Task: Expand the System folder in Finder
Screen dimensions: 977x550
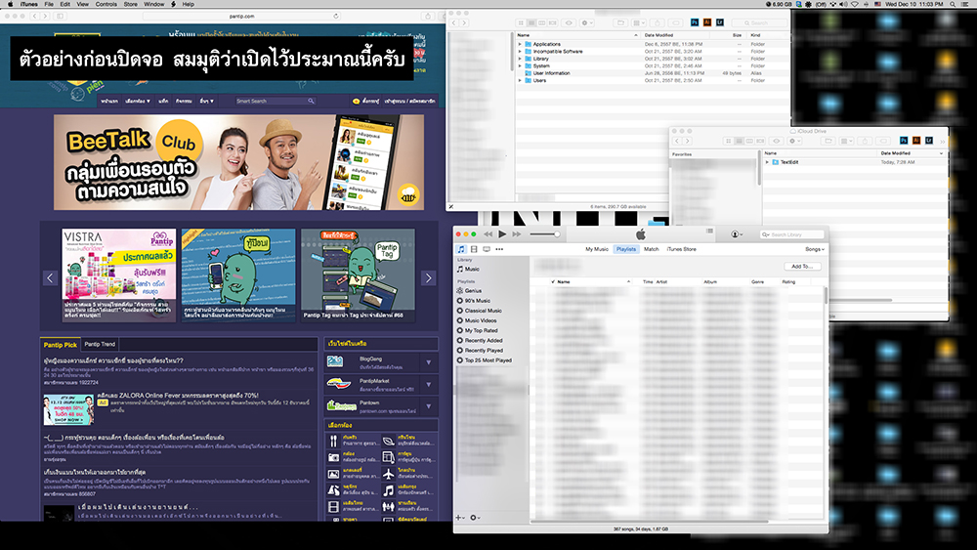Action: 521,65
